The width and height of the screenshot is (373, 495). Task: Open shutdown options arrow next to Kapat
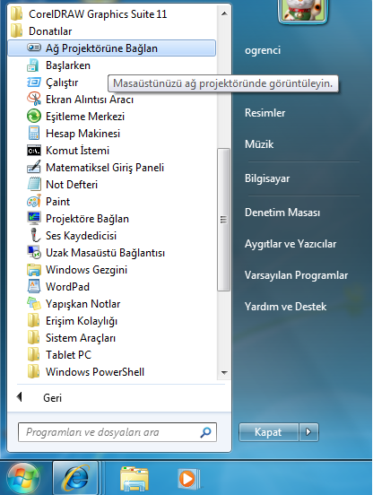pyautogui.click(x=308, y=432)
